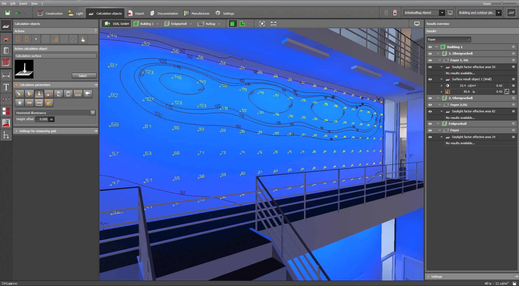Open the red and white squares sidebar tool
The width and height of the screenshot is (519, 286).
[x=6, y=111]
